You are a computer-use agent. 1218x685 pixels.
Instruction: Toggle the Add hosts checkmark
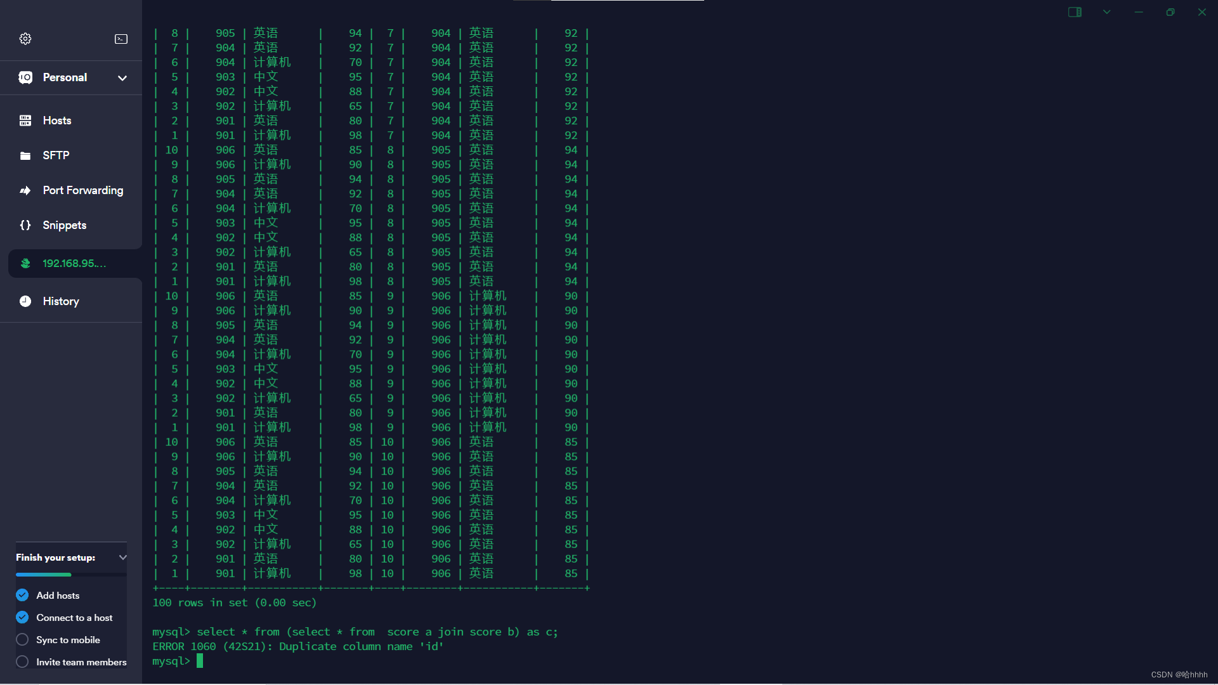22,595
